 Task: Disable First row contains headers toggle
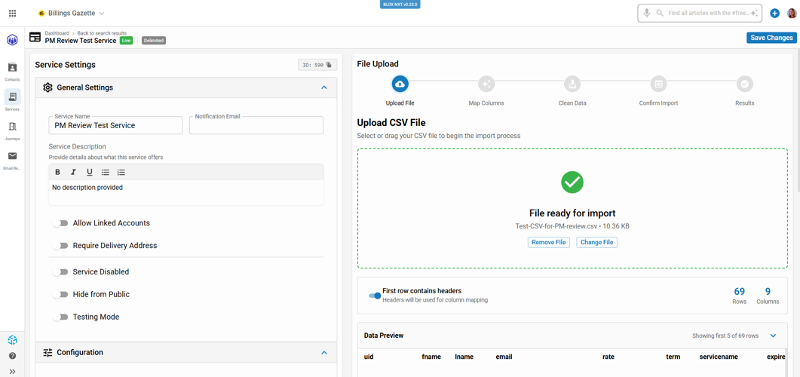click(x=374, y=296)
